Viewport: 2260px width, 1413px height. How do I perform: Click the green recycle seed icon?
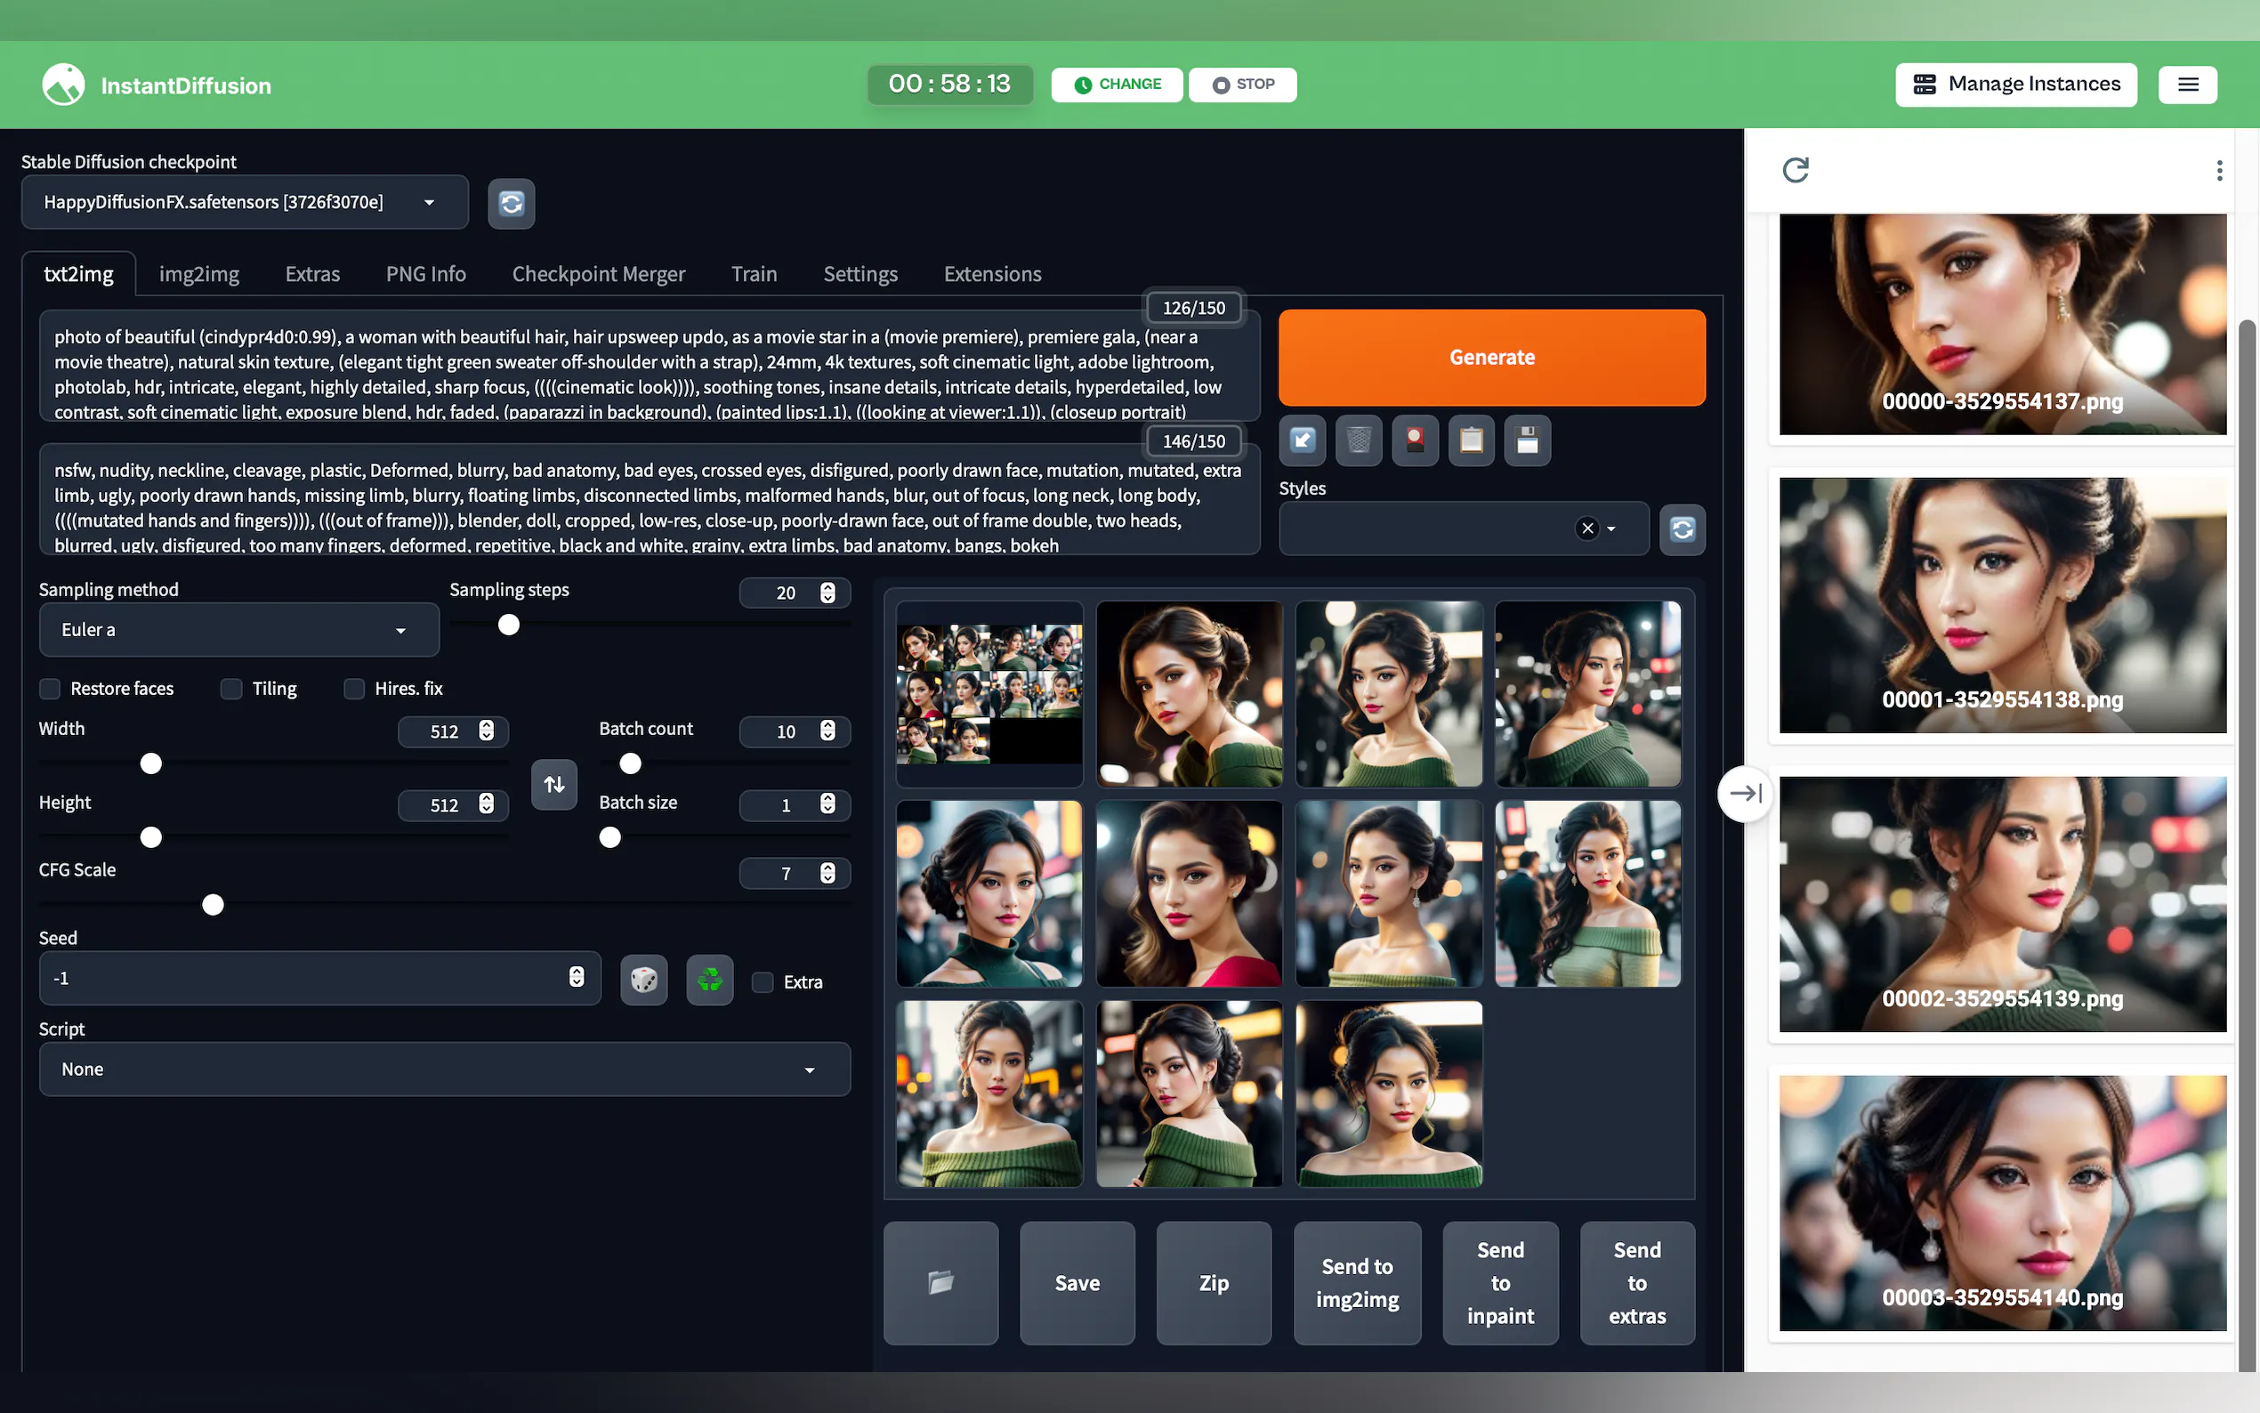pos(709,980)
